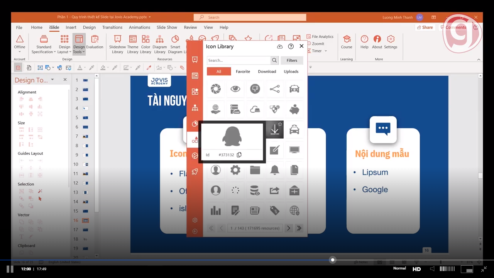Select the globe-in-hand icon
This screenshot has height=278, width=494.
point(215,110)
